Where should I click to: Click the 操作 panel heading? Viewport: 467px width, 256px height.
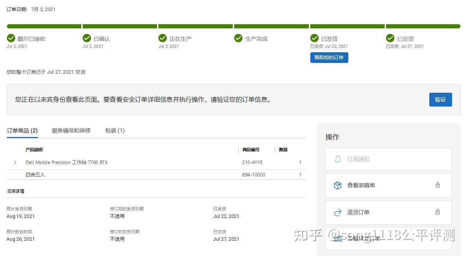coord(332,137)
